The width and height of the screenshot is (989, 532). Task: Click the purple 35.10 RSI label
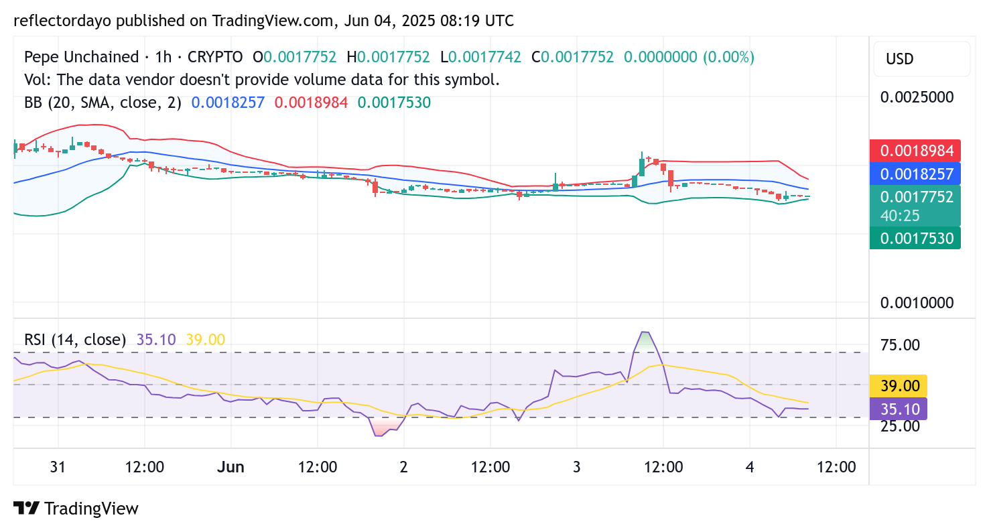click(898, 409)
